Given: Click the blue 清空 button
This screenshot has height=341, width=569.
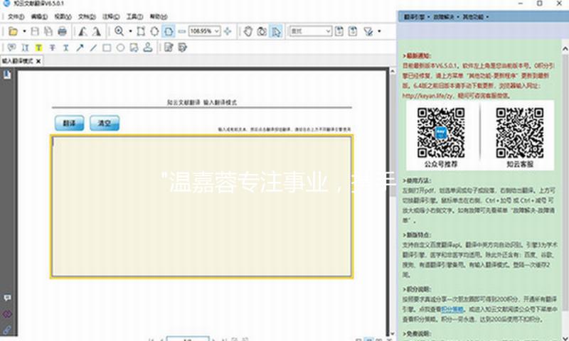Looking at the screenshot, I should coord(105,123).
